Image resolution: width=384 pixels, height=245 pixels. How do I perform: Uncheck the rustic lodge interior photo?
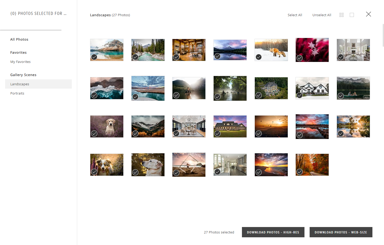click(x=176, y=57)
